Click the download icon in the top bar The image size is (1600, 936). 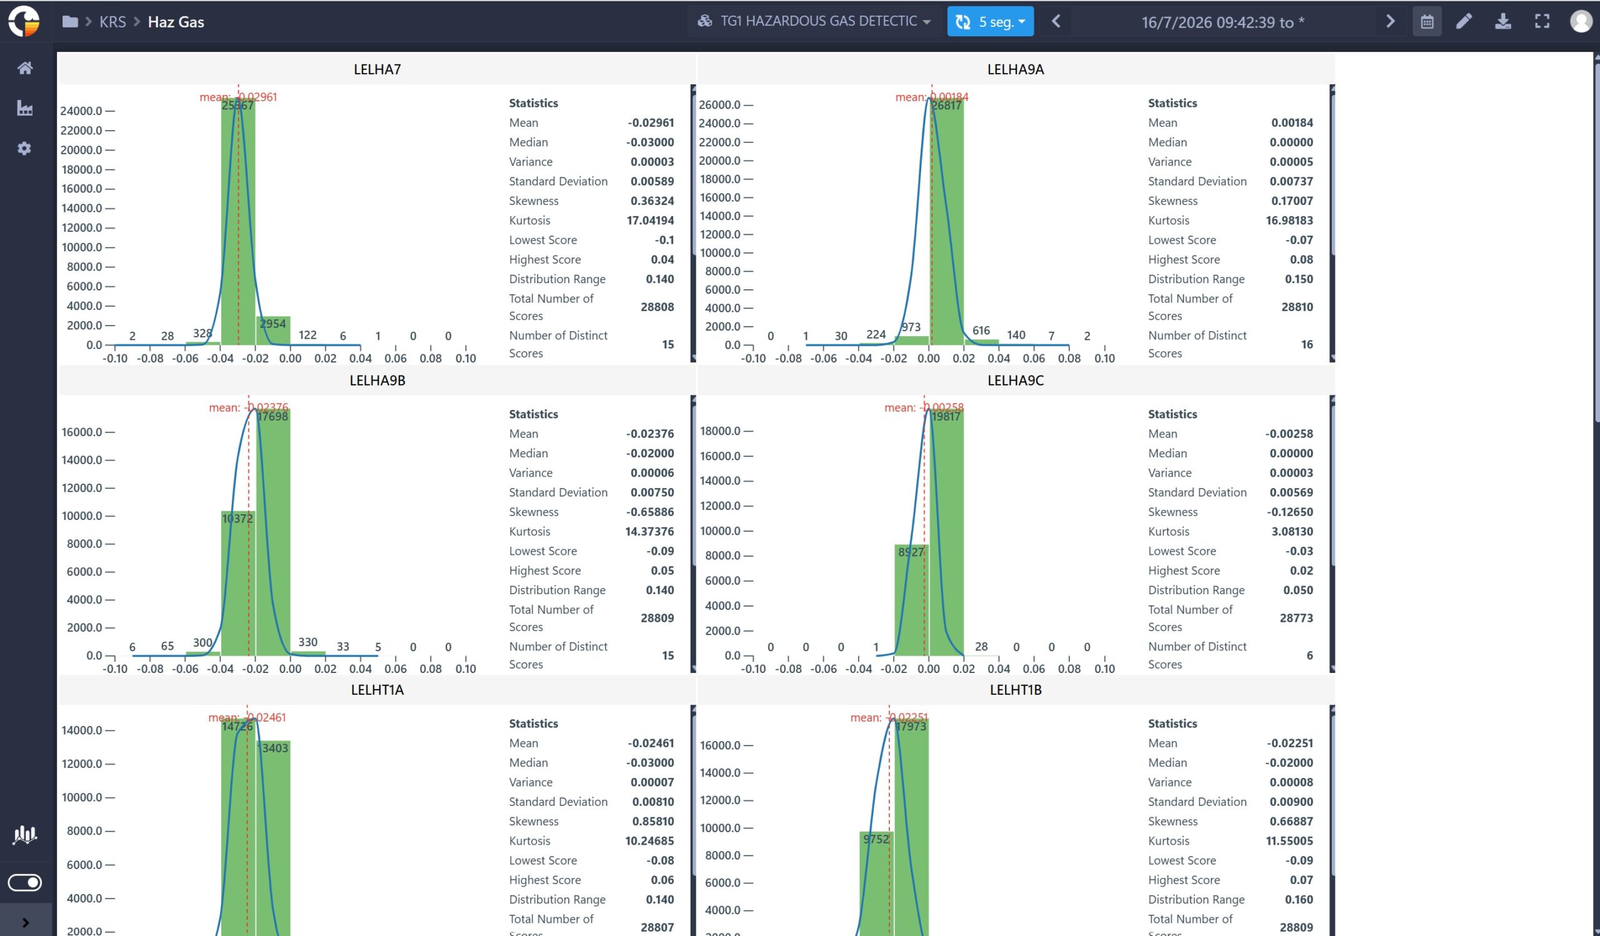click(x=1503, y=22)
